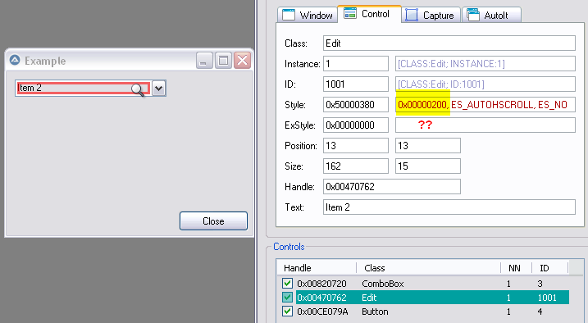Click the [CLASS:Edit; INSTANCE:1] field
Screen dimensions: 588x323
485,64
